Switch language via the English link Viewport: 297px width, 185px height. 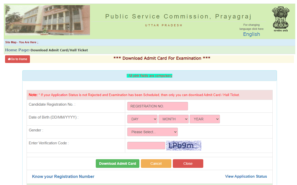click(251, 34)
